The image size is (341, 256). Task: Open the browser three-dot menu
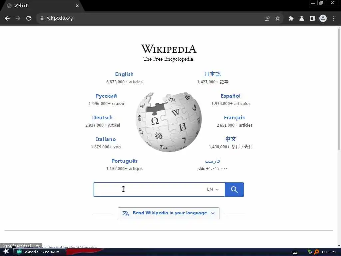coord(334,19)
